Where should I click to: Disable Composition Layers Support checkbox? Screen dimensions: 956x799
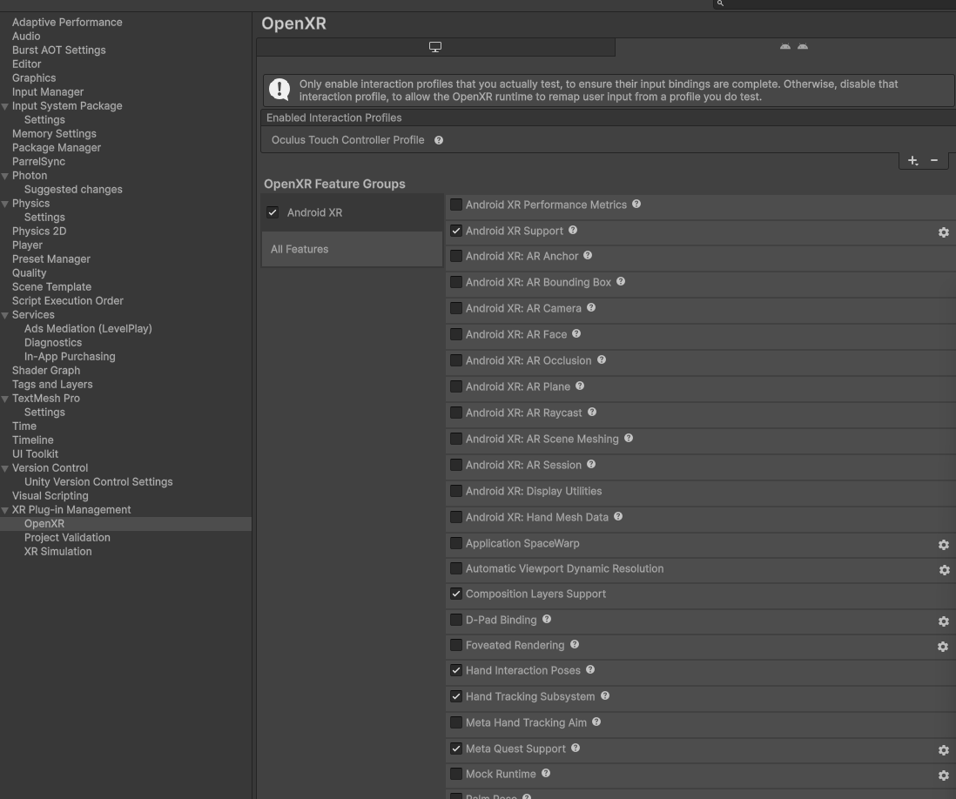(456, 594)
